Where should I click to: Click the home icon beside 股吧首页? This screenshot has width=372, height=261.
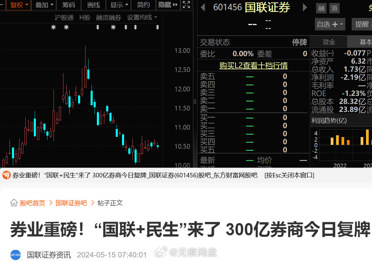pyautogui.click(x=14, y=203)
